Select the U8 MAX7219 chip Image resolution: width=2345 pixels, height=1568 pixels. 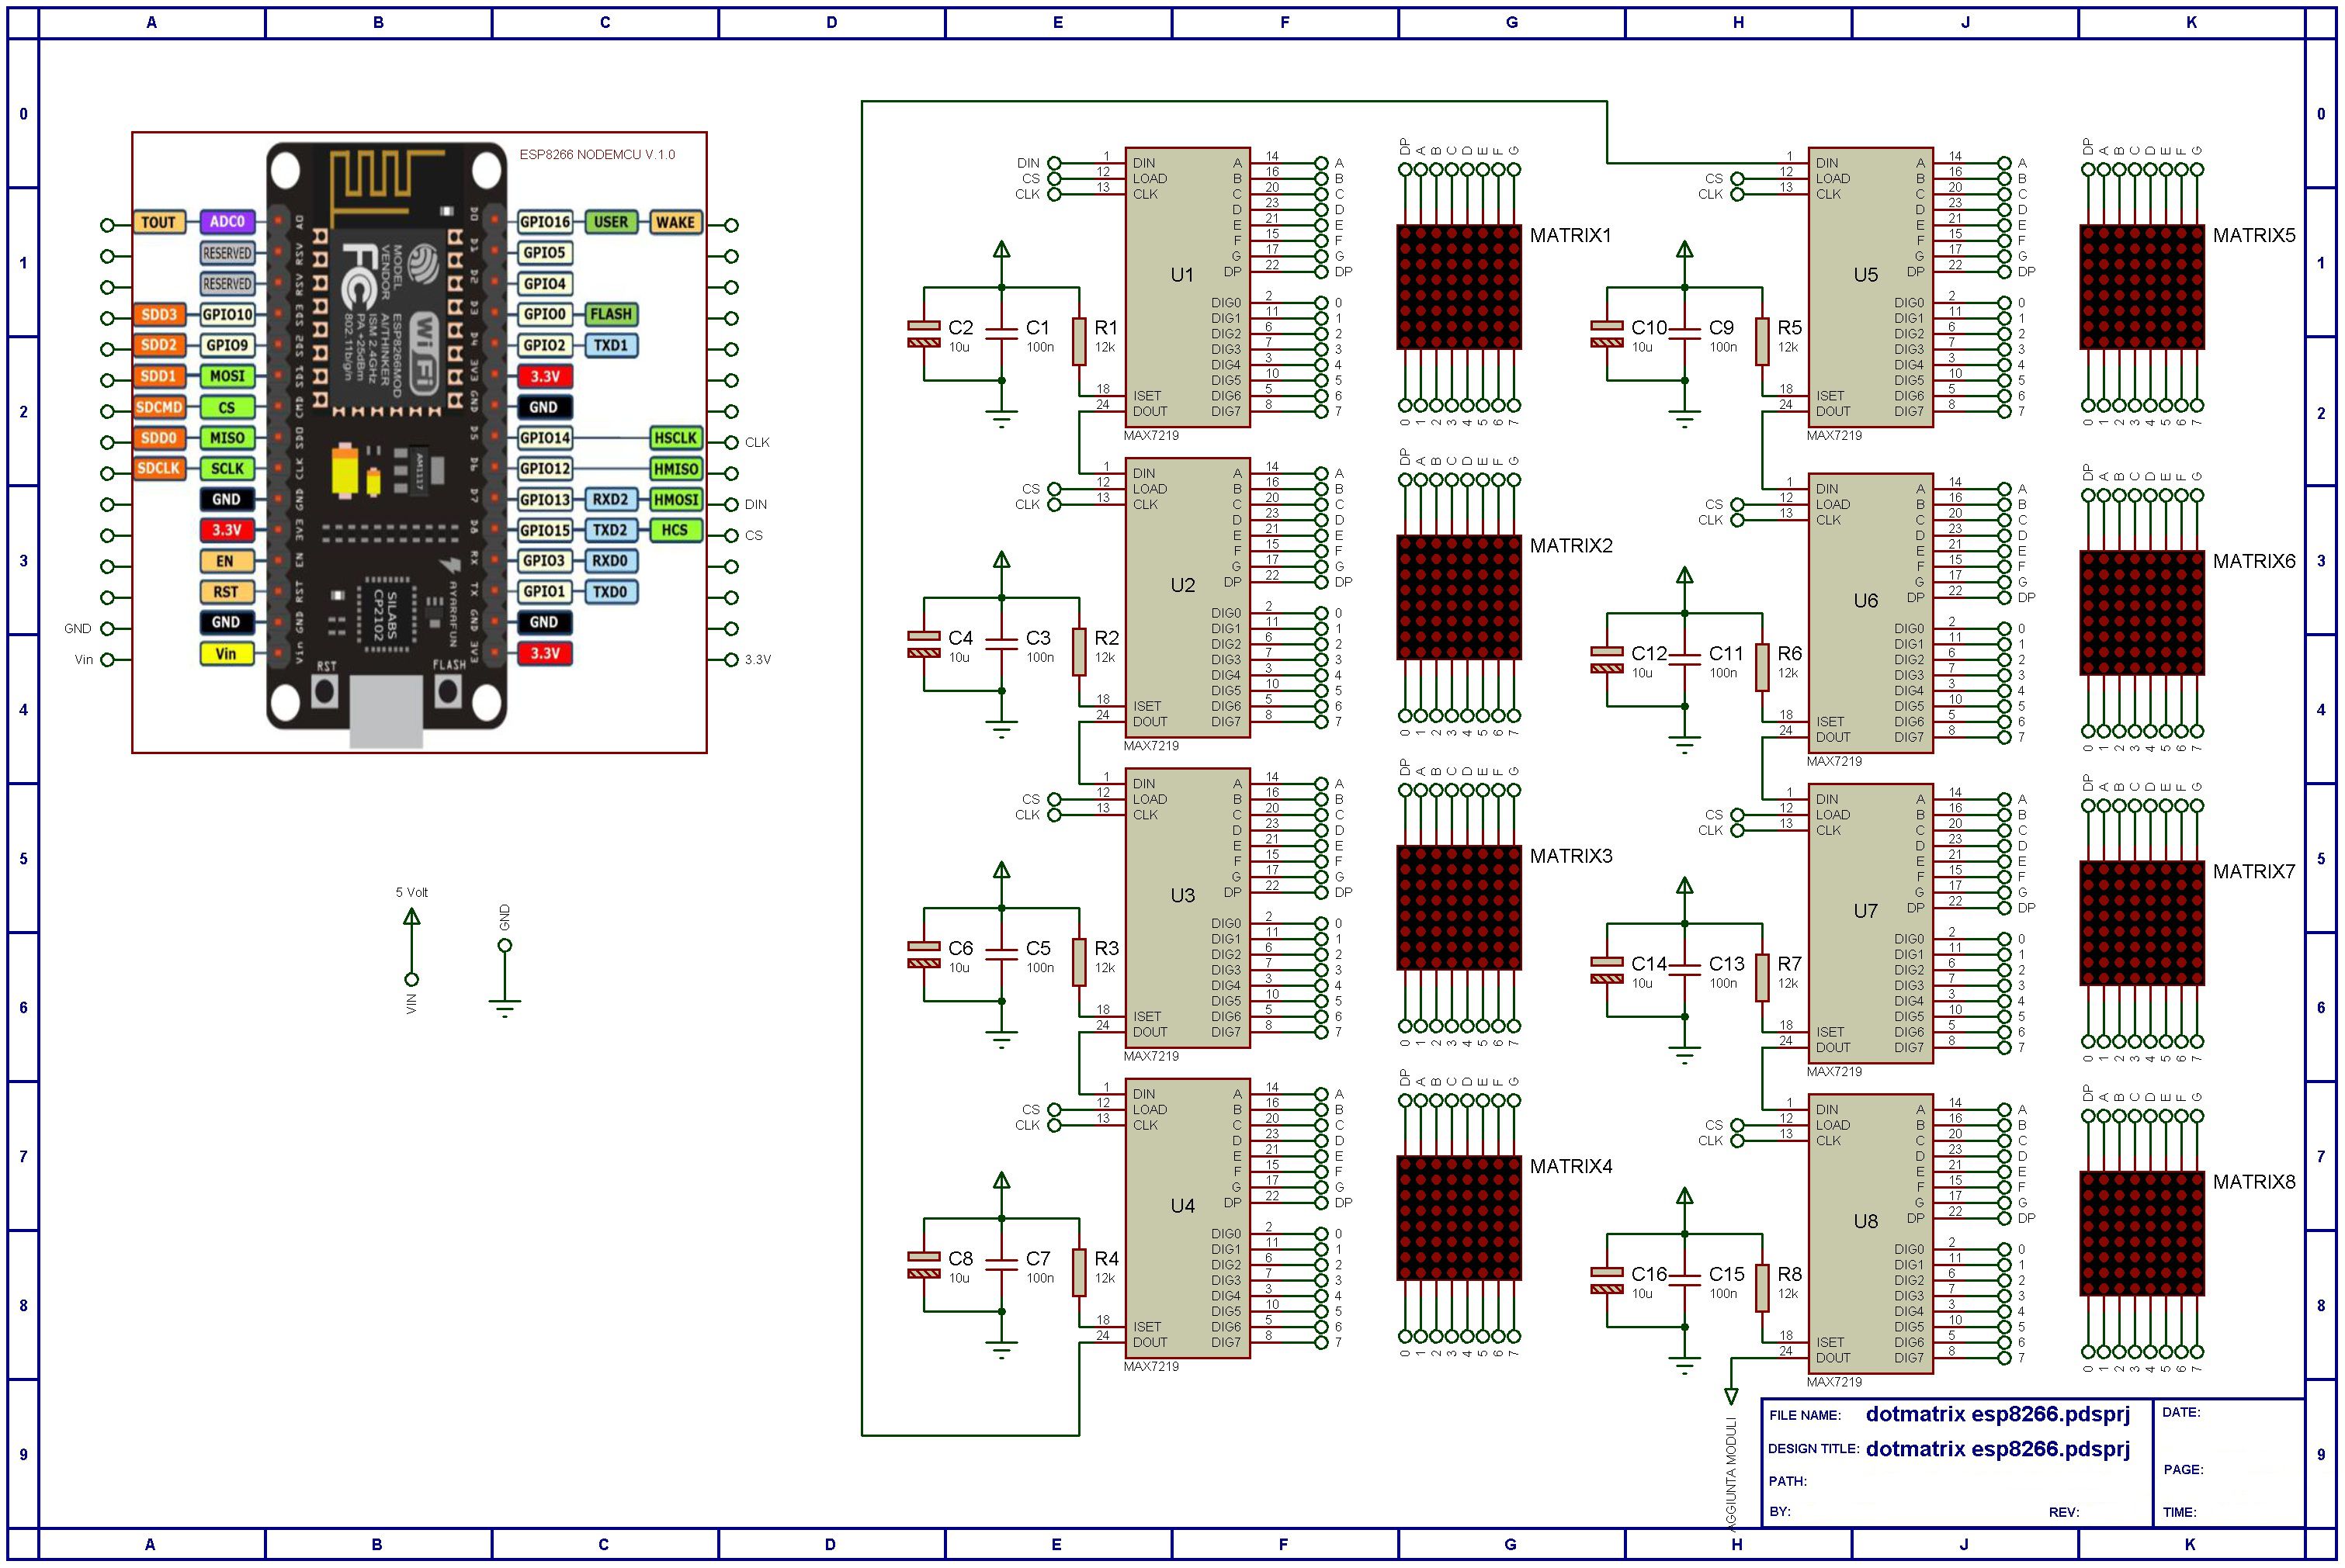1870,1234
